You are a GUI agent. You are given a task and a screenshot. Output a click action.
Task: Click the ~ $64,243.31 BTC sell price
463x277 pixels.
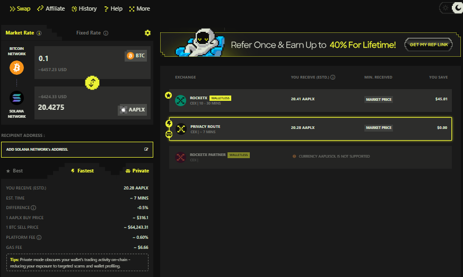pos(136,228)
